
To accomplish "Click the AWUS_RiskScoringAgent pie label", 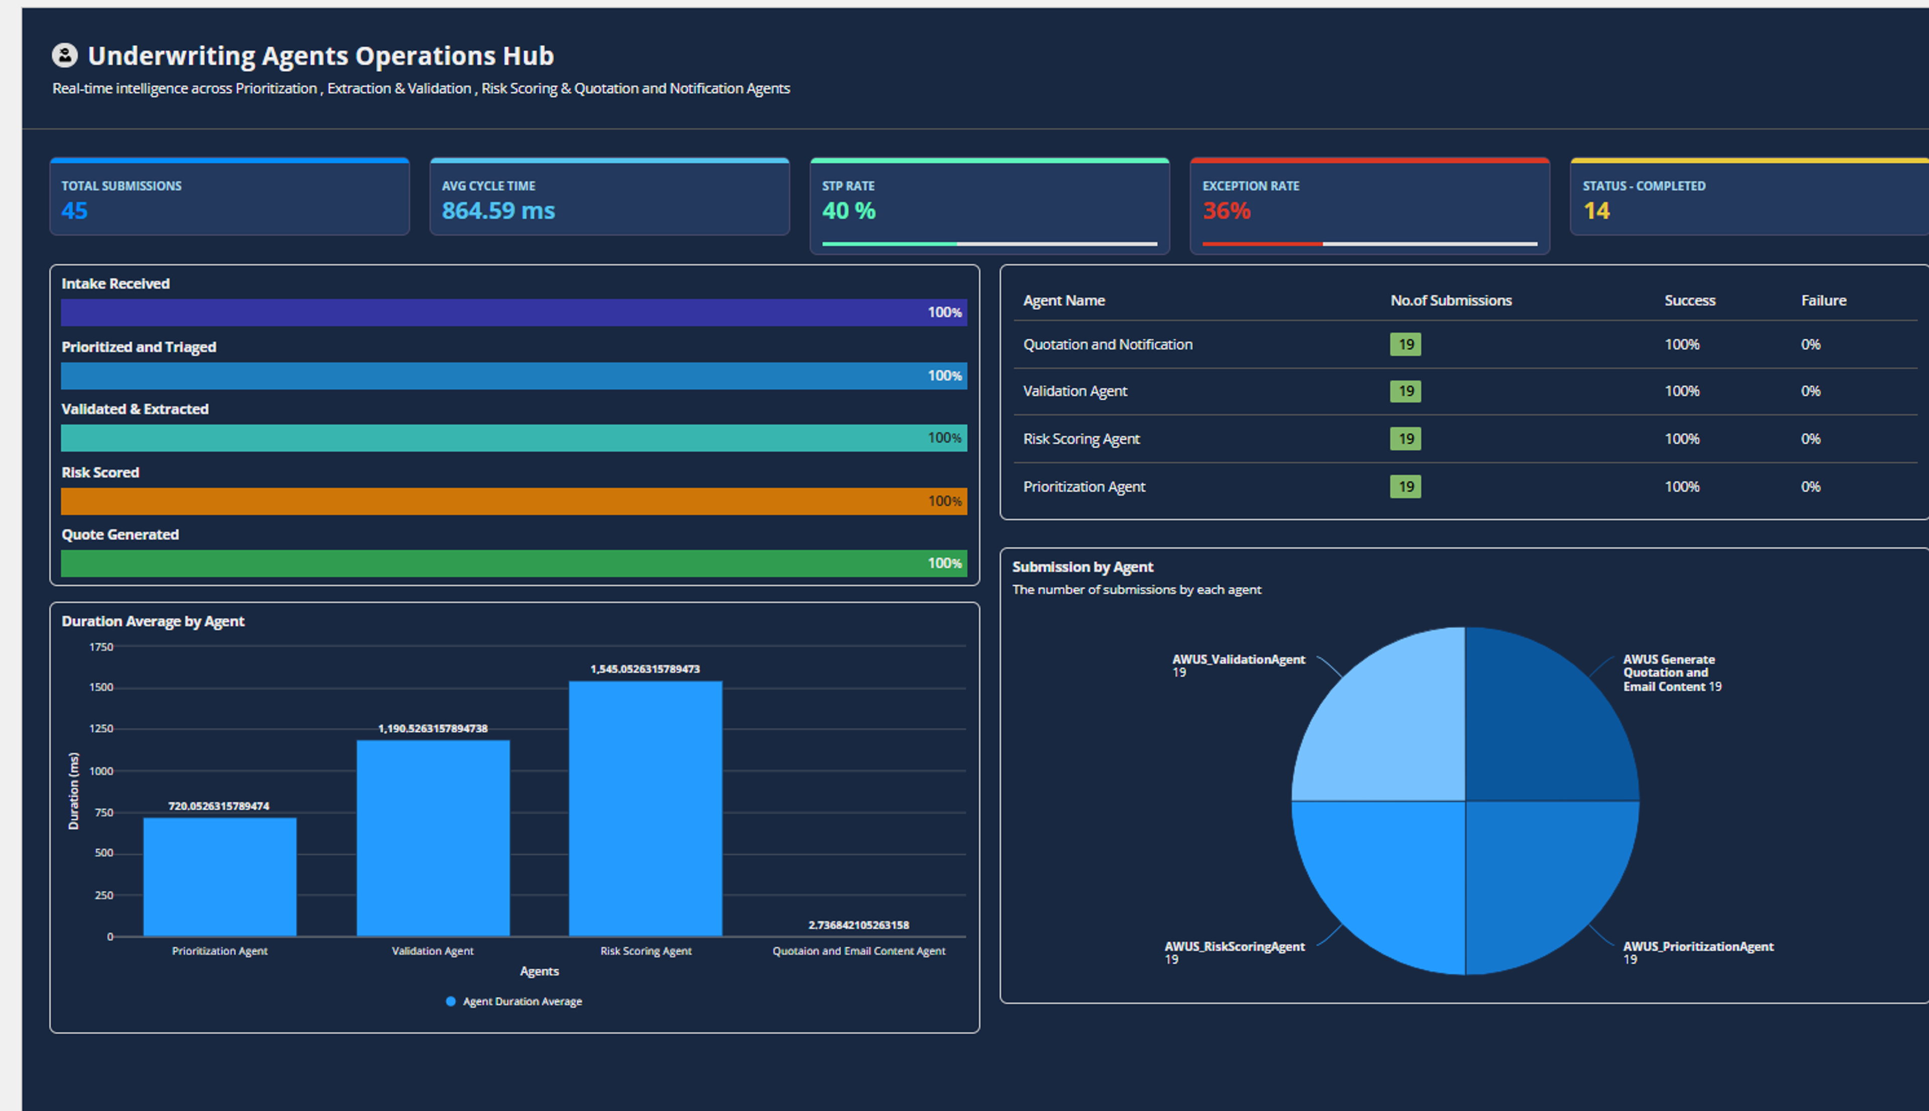I will point(1234,952).
